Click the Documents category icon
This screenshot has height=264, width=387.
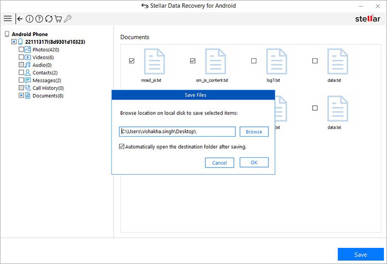click(x=28, y=95)
